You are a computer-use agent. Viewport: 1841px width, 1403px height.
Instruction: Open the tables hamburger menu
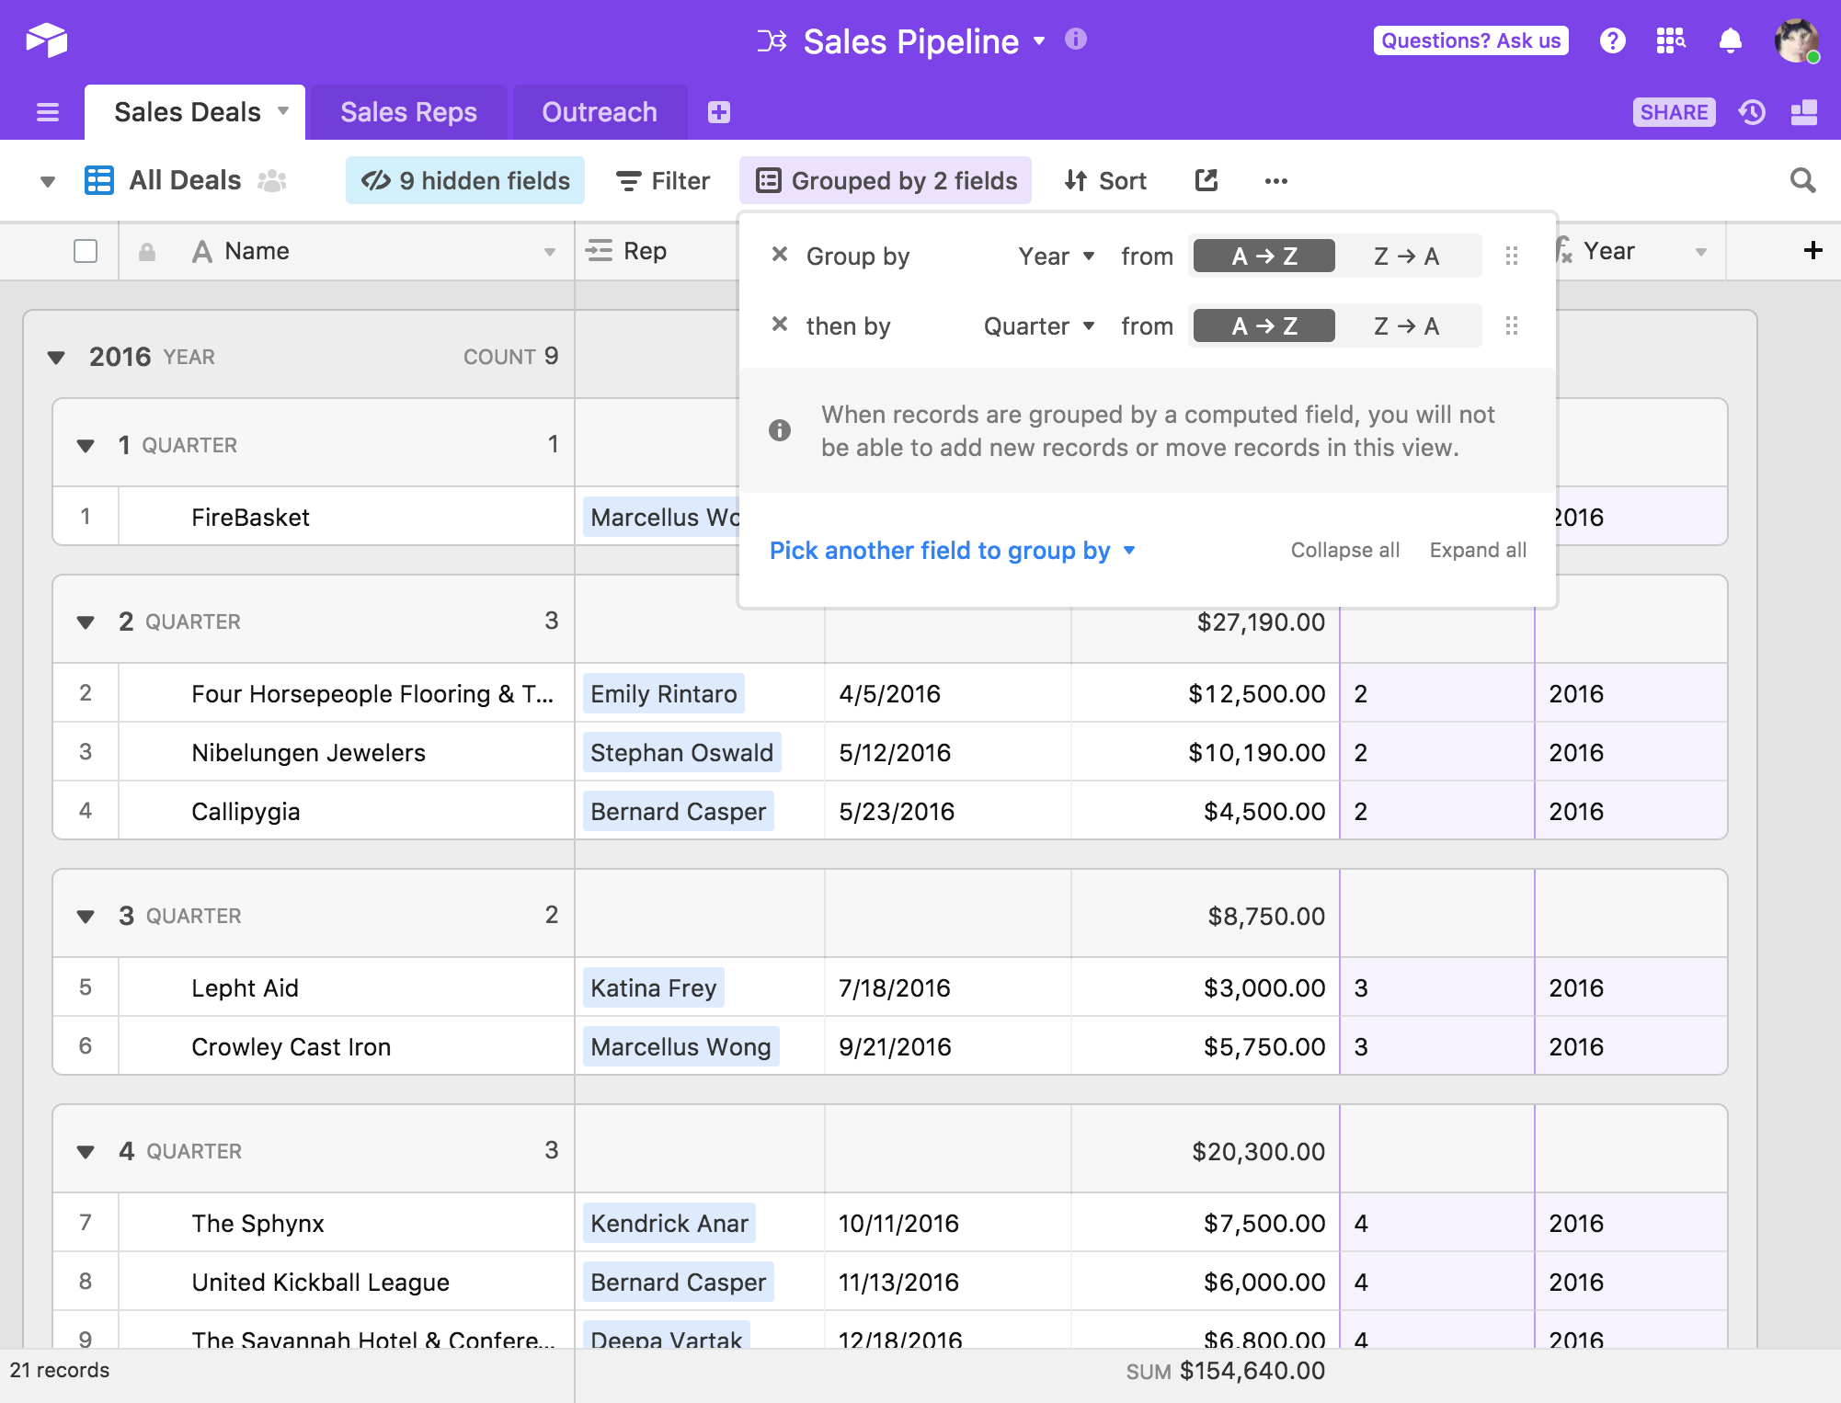tap(48, 112)
